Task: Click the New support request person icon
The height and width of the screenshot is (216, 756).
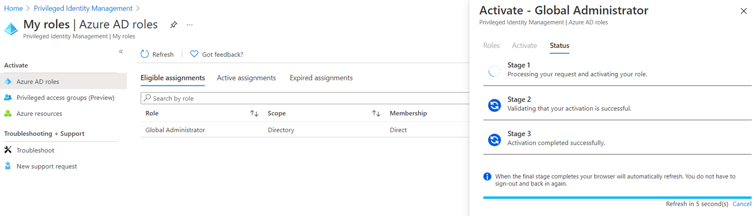Action: coord(7,166)
